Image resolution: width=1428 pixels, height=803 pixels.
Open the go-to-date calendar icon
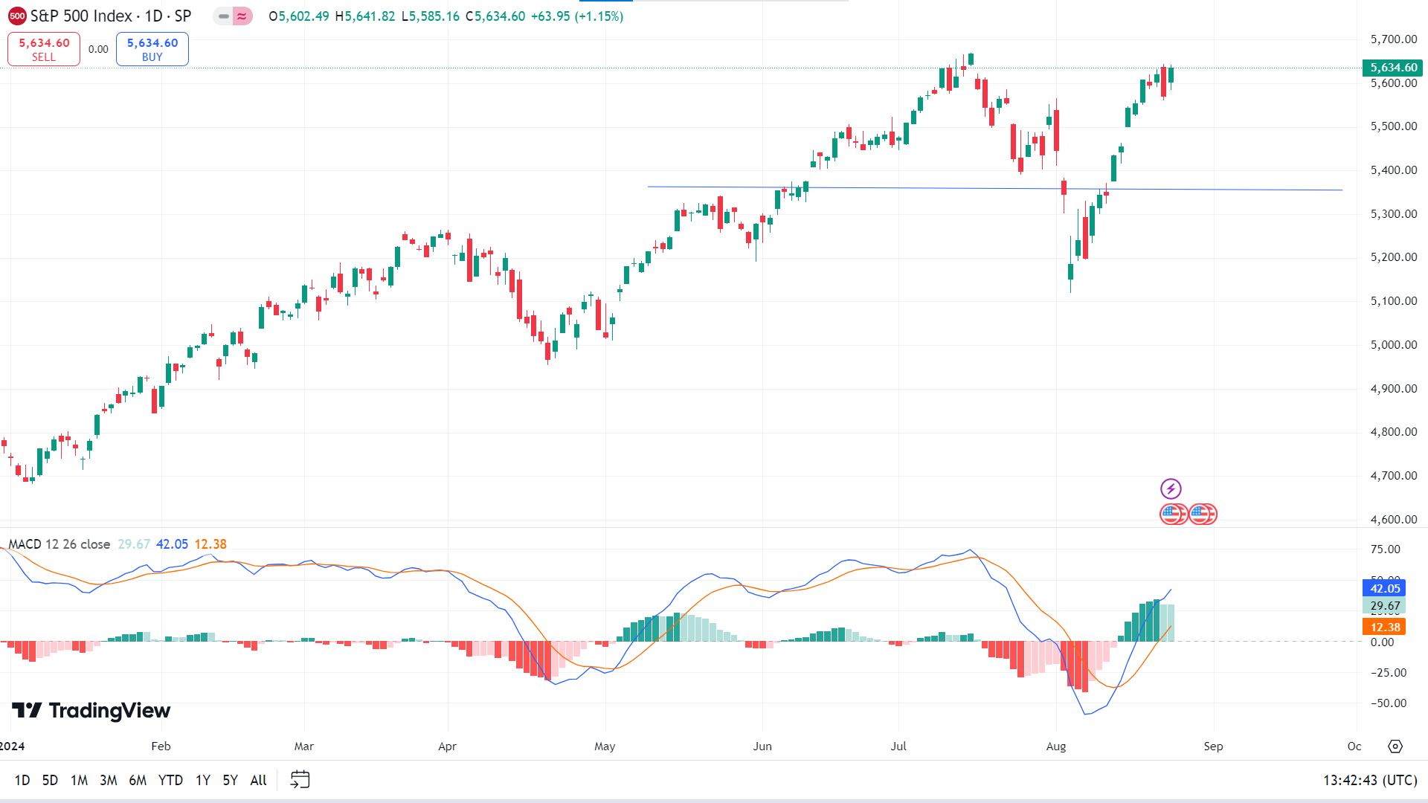click(x=300, y=779)
